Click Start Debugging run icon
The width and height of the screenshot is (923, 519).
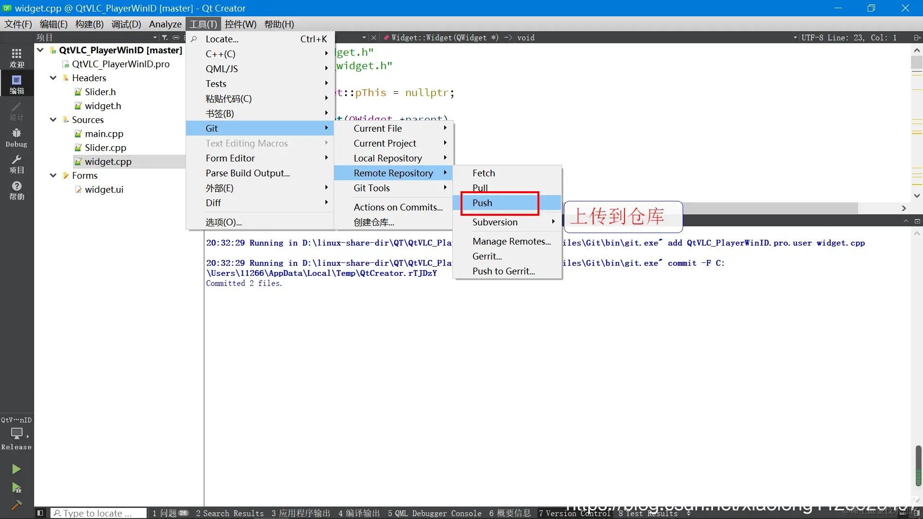coord(16,488)
